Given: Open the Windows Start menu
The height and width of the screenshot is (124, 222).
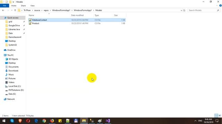Looking at the screenshot, I should 4,121.
